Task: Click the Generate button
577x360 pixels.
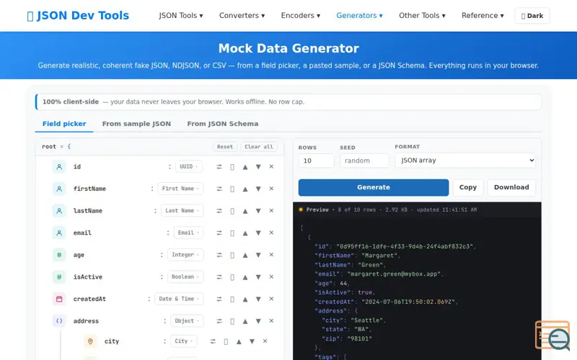Action: (374, 187)
